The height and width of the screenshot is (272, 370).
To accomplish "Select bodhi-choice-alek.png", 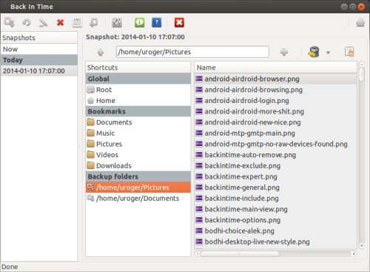I will click(x=275, y=231).
